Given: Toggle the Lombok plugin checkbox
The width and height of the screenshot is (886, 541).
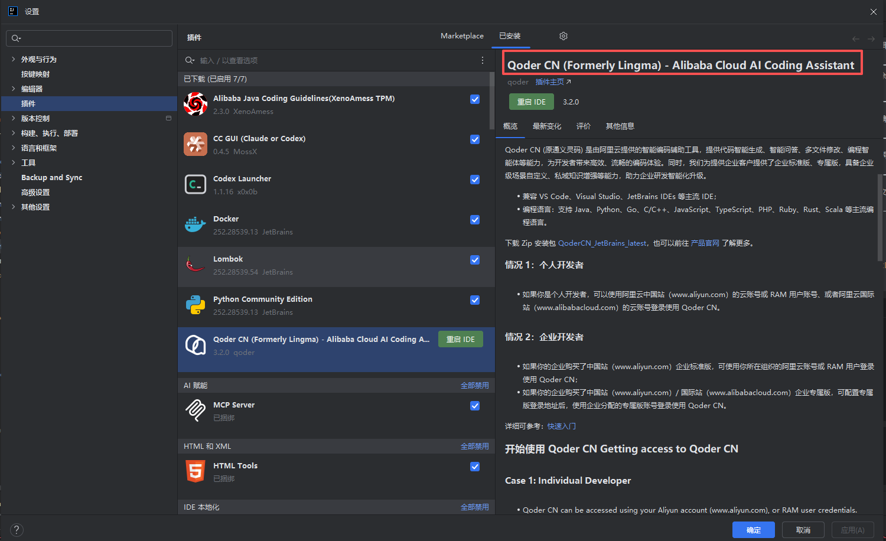Looking at the screenshot, I should (x=475, y=260).
